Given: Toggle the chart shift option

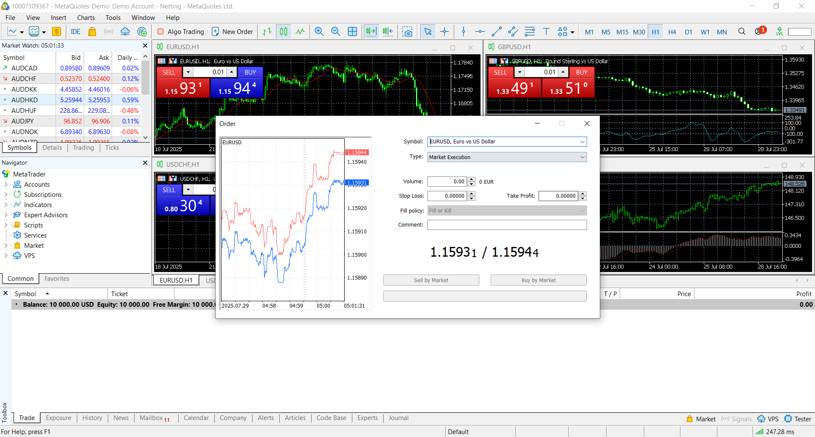Looking at the screenshot, I should (388, 32).
